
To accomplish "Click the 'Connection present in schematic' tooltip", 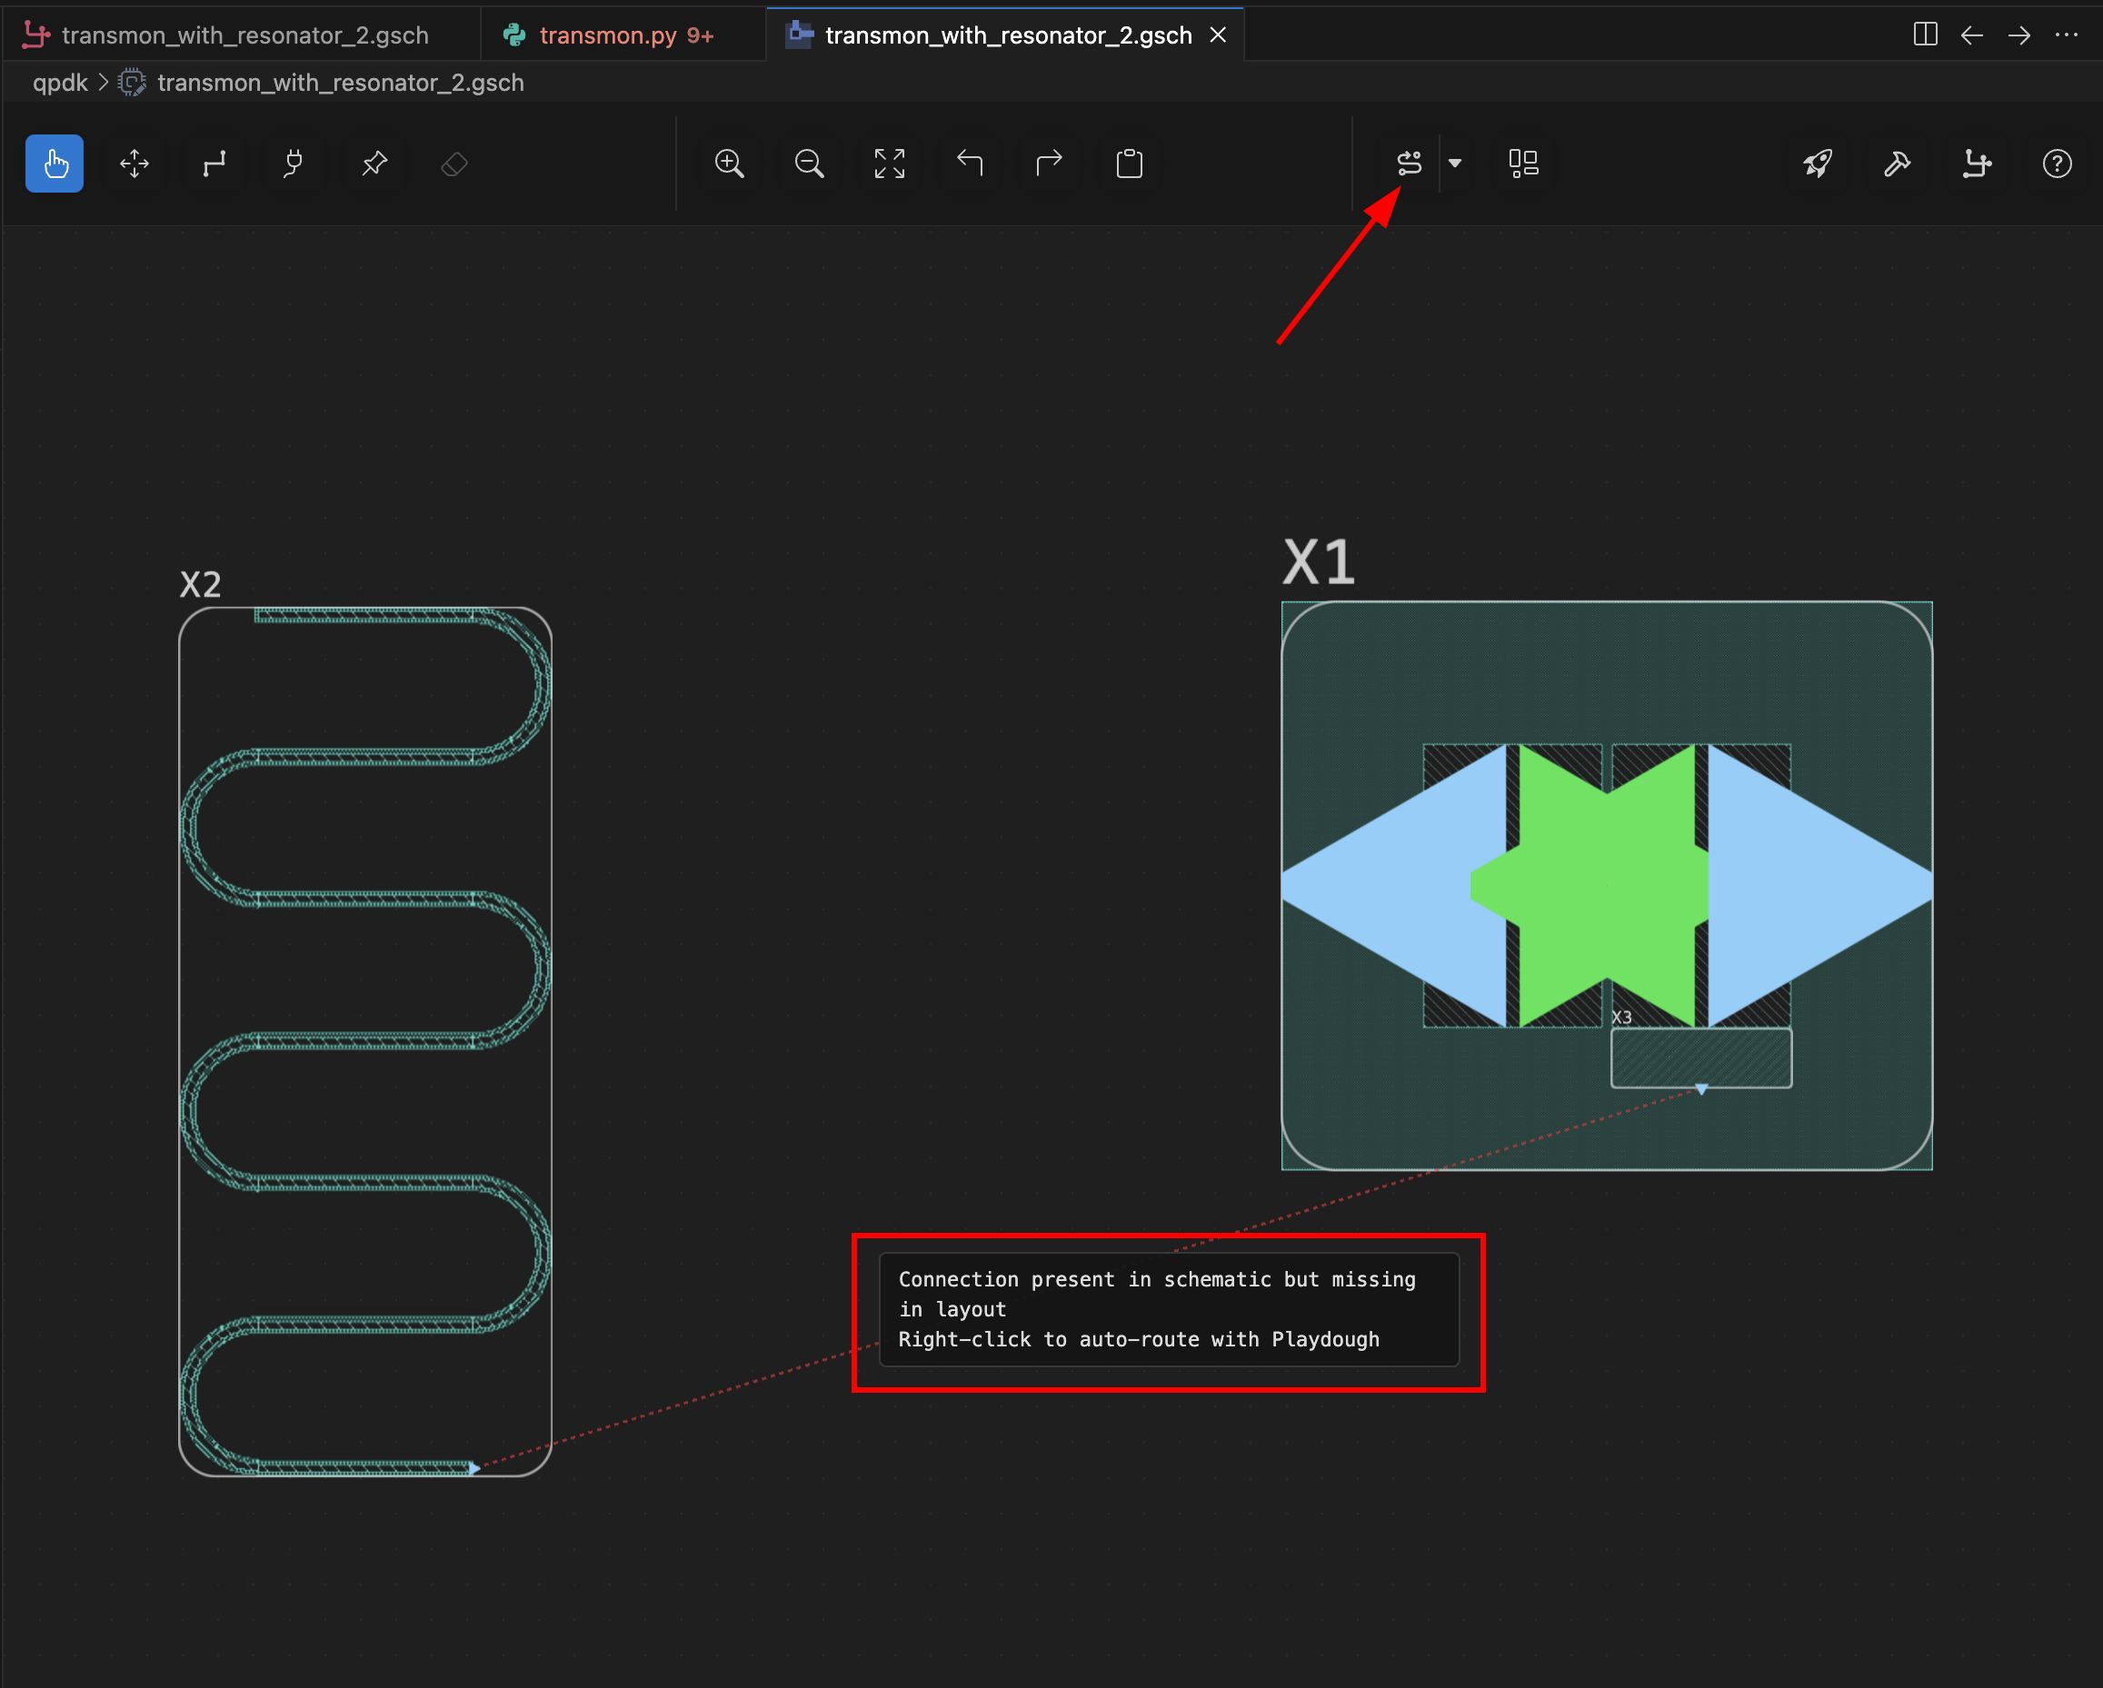I will [x=1169, y=1310].
